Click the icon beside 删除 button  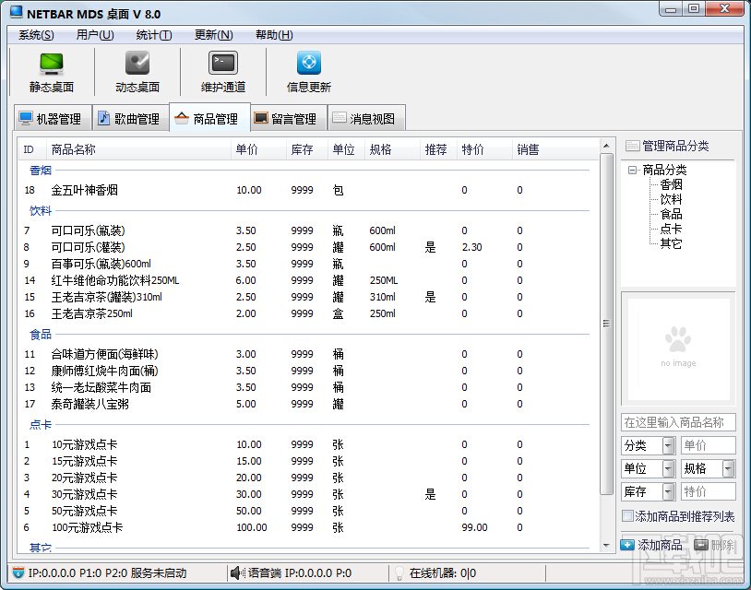(701, 545)
